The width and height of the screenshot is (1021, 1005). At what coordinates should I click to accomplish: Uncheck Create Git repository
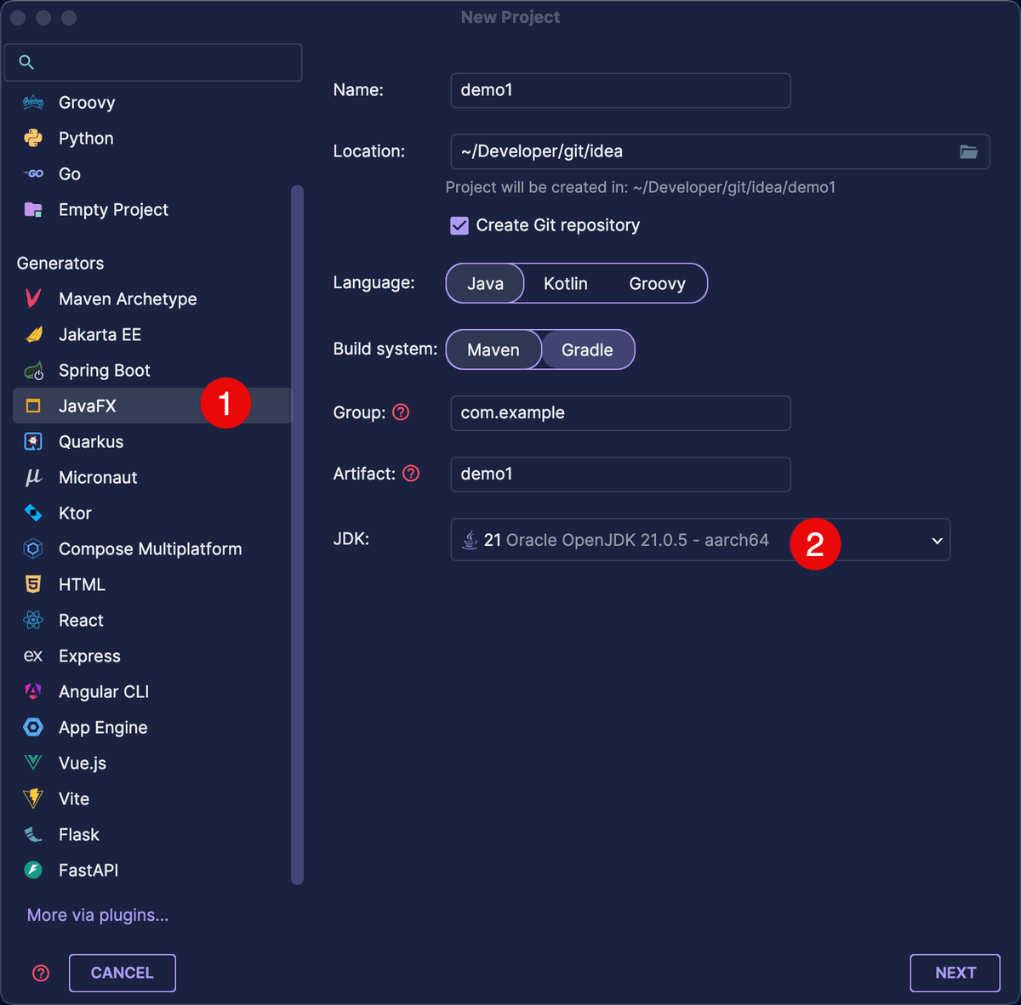coord(459,225)
